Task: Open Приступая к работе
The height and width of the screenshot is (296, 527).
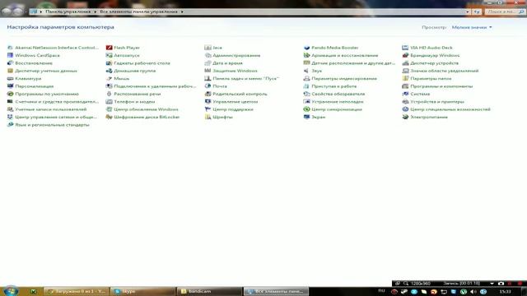Action: (334, 86)
